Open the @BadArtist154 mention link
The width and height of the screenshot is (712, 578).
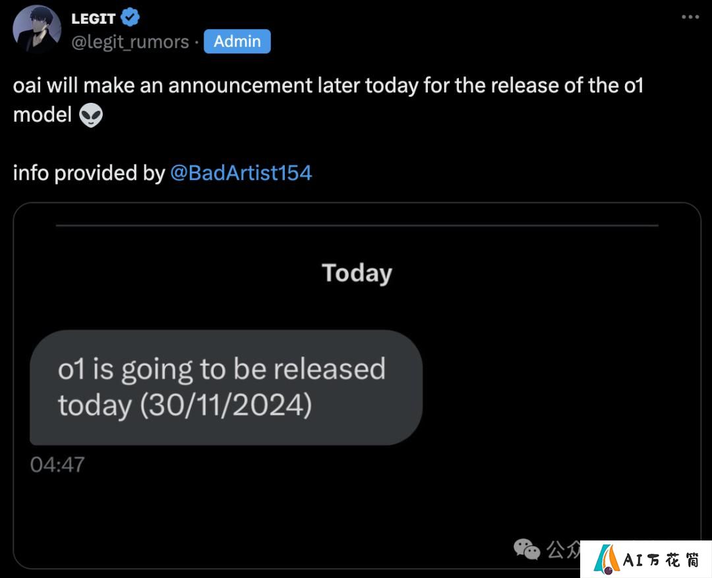(x=241, y=173)
